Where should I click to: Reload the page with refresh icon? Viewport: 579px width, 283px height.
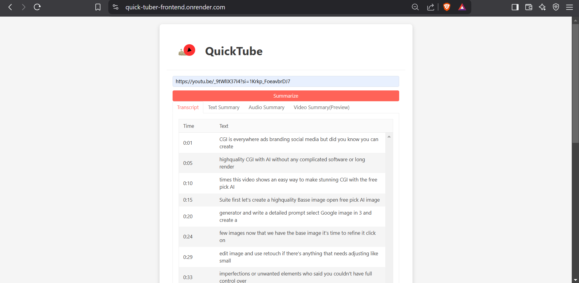37,7
